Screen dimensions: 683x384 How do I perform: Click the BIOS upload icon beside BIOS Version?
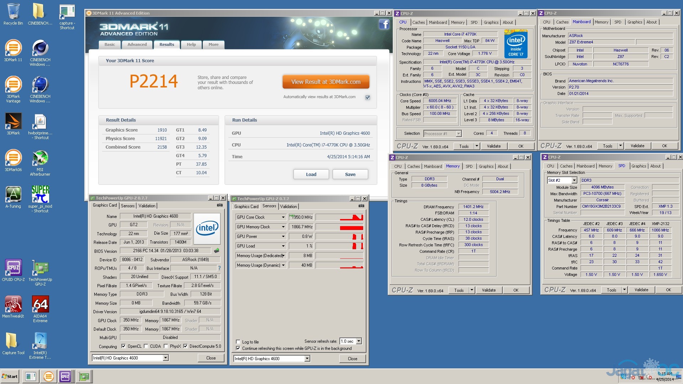click(216, 251)
